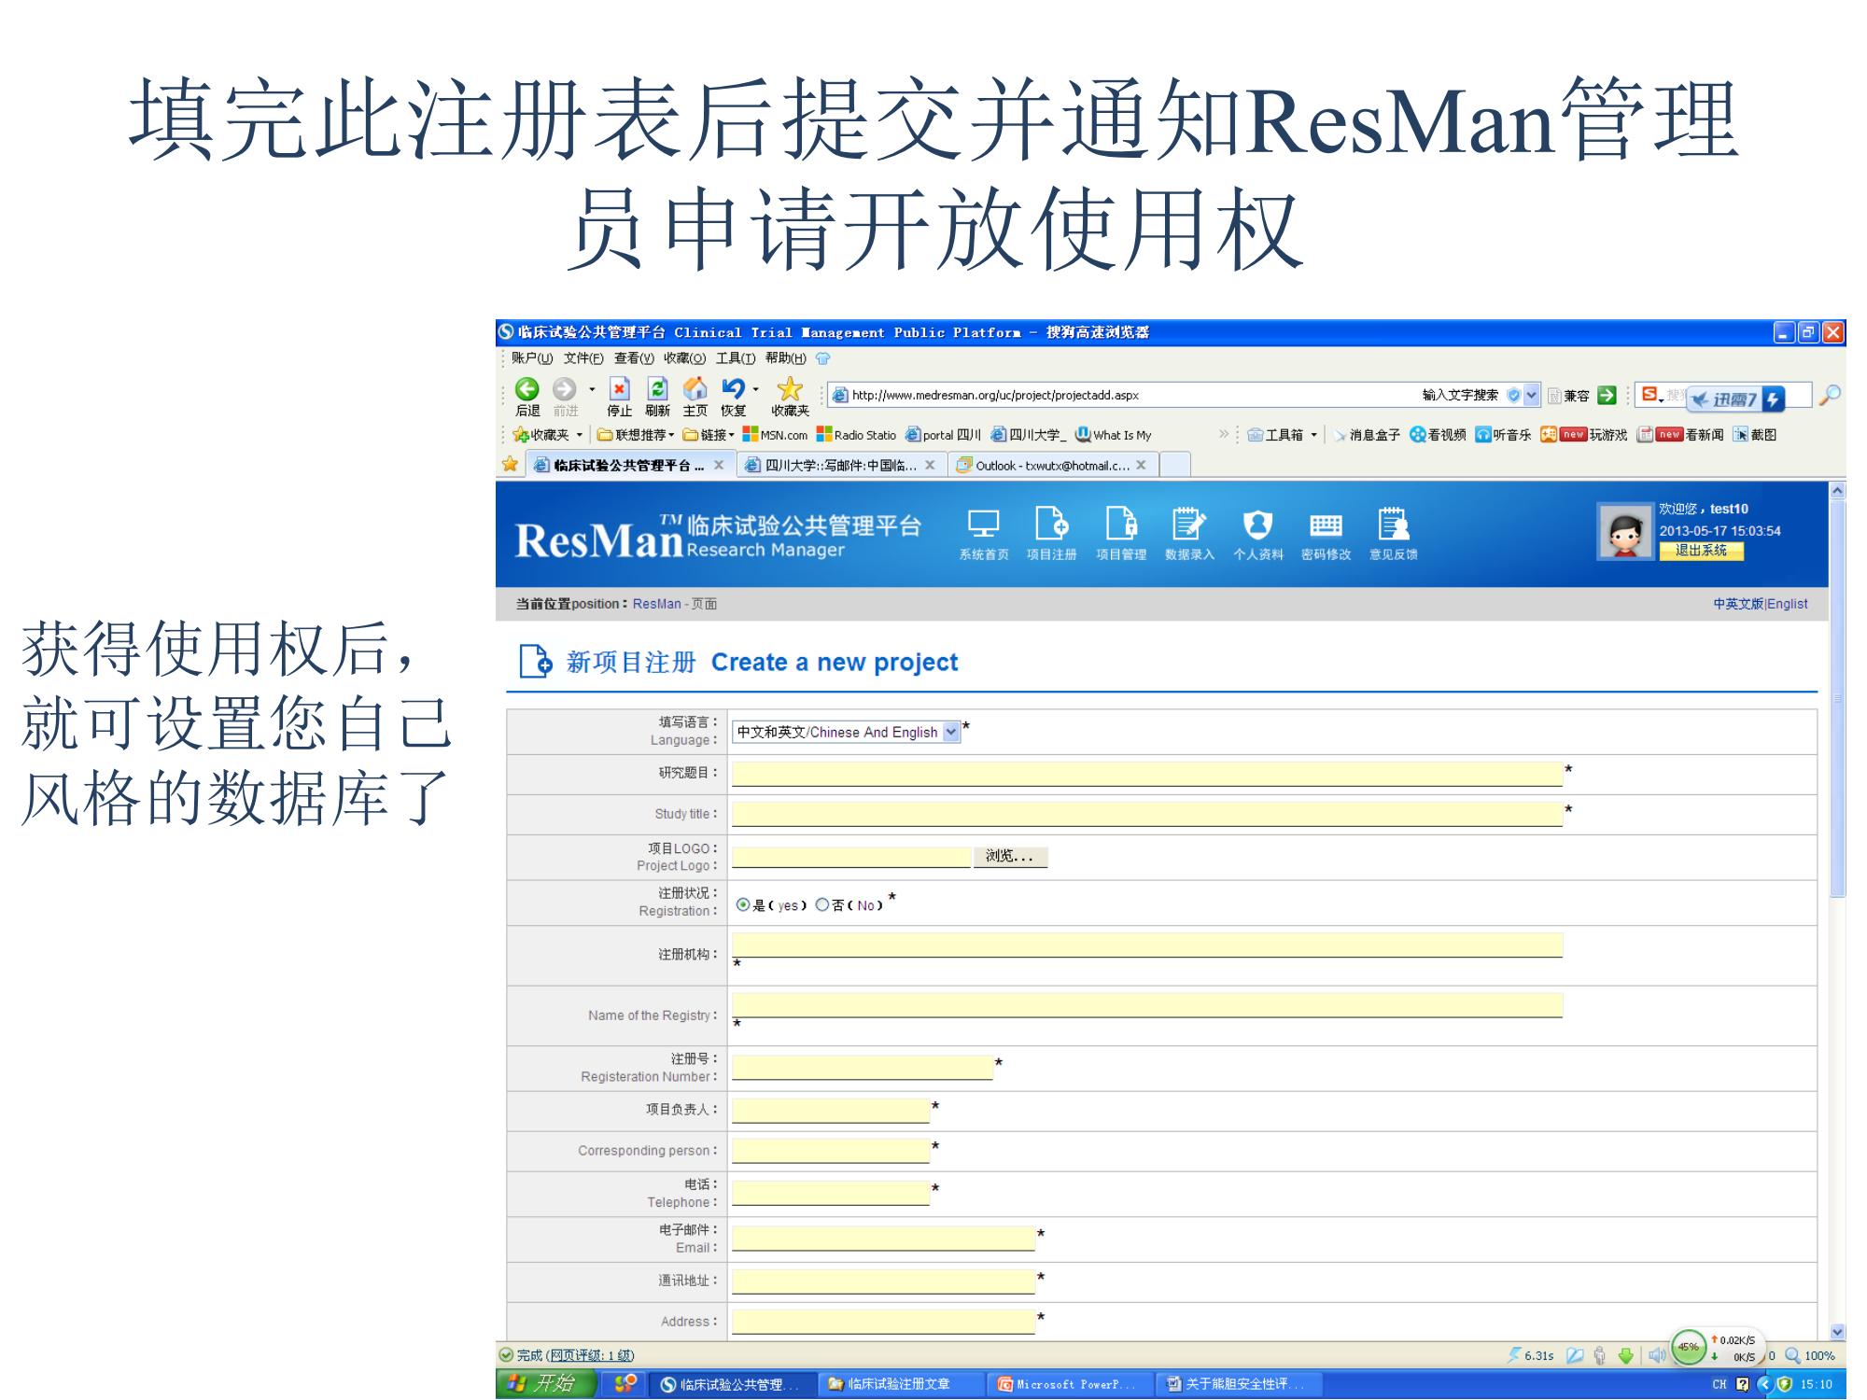Open dropdown arrow next to 前进 button
This screenshot has width=1867, height=1400.
(592, 389)
